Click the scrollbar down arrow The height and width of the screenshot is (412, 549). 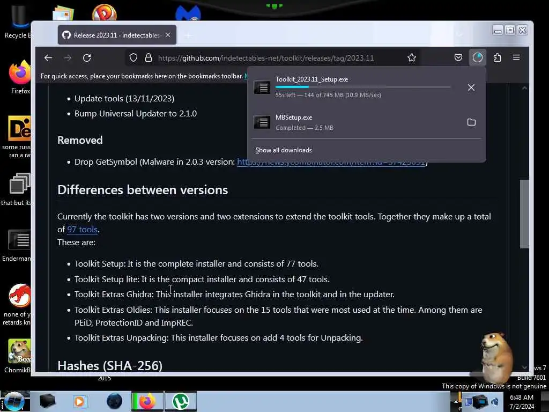tap(524, 367)
